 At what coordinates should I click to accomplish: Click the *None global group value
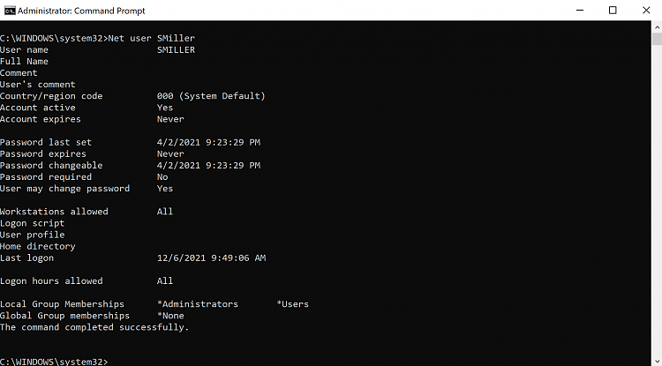(x=170, y=316)
